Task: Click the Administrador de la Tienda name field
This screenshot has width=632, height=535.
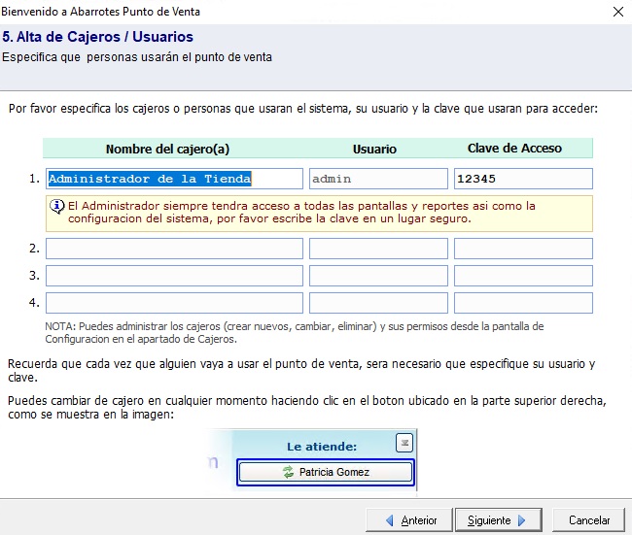Action: pos(174,179)
